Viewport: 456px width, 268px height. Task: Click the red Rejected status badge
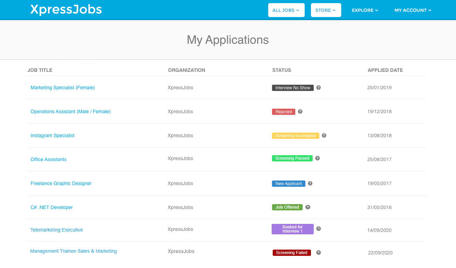coord(283,112)
